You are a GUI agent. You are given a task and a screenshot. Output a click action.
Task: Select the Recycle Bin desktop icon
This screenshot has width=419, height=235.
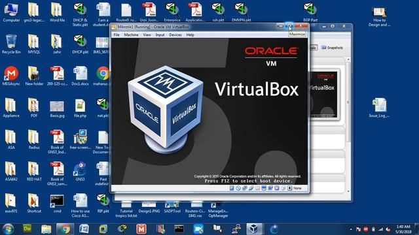(x=11, y=44)
